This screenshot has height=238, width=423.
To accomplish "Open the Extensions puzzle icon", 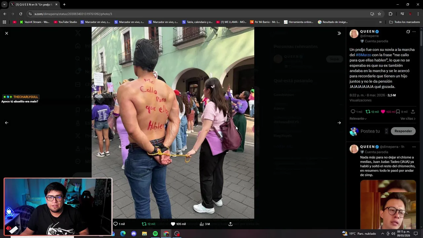I will point(390,14).
